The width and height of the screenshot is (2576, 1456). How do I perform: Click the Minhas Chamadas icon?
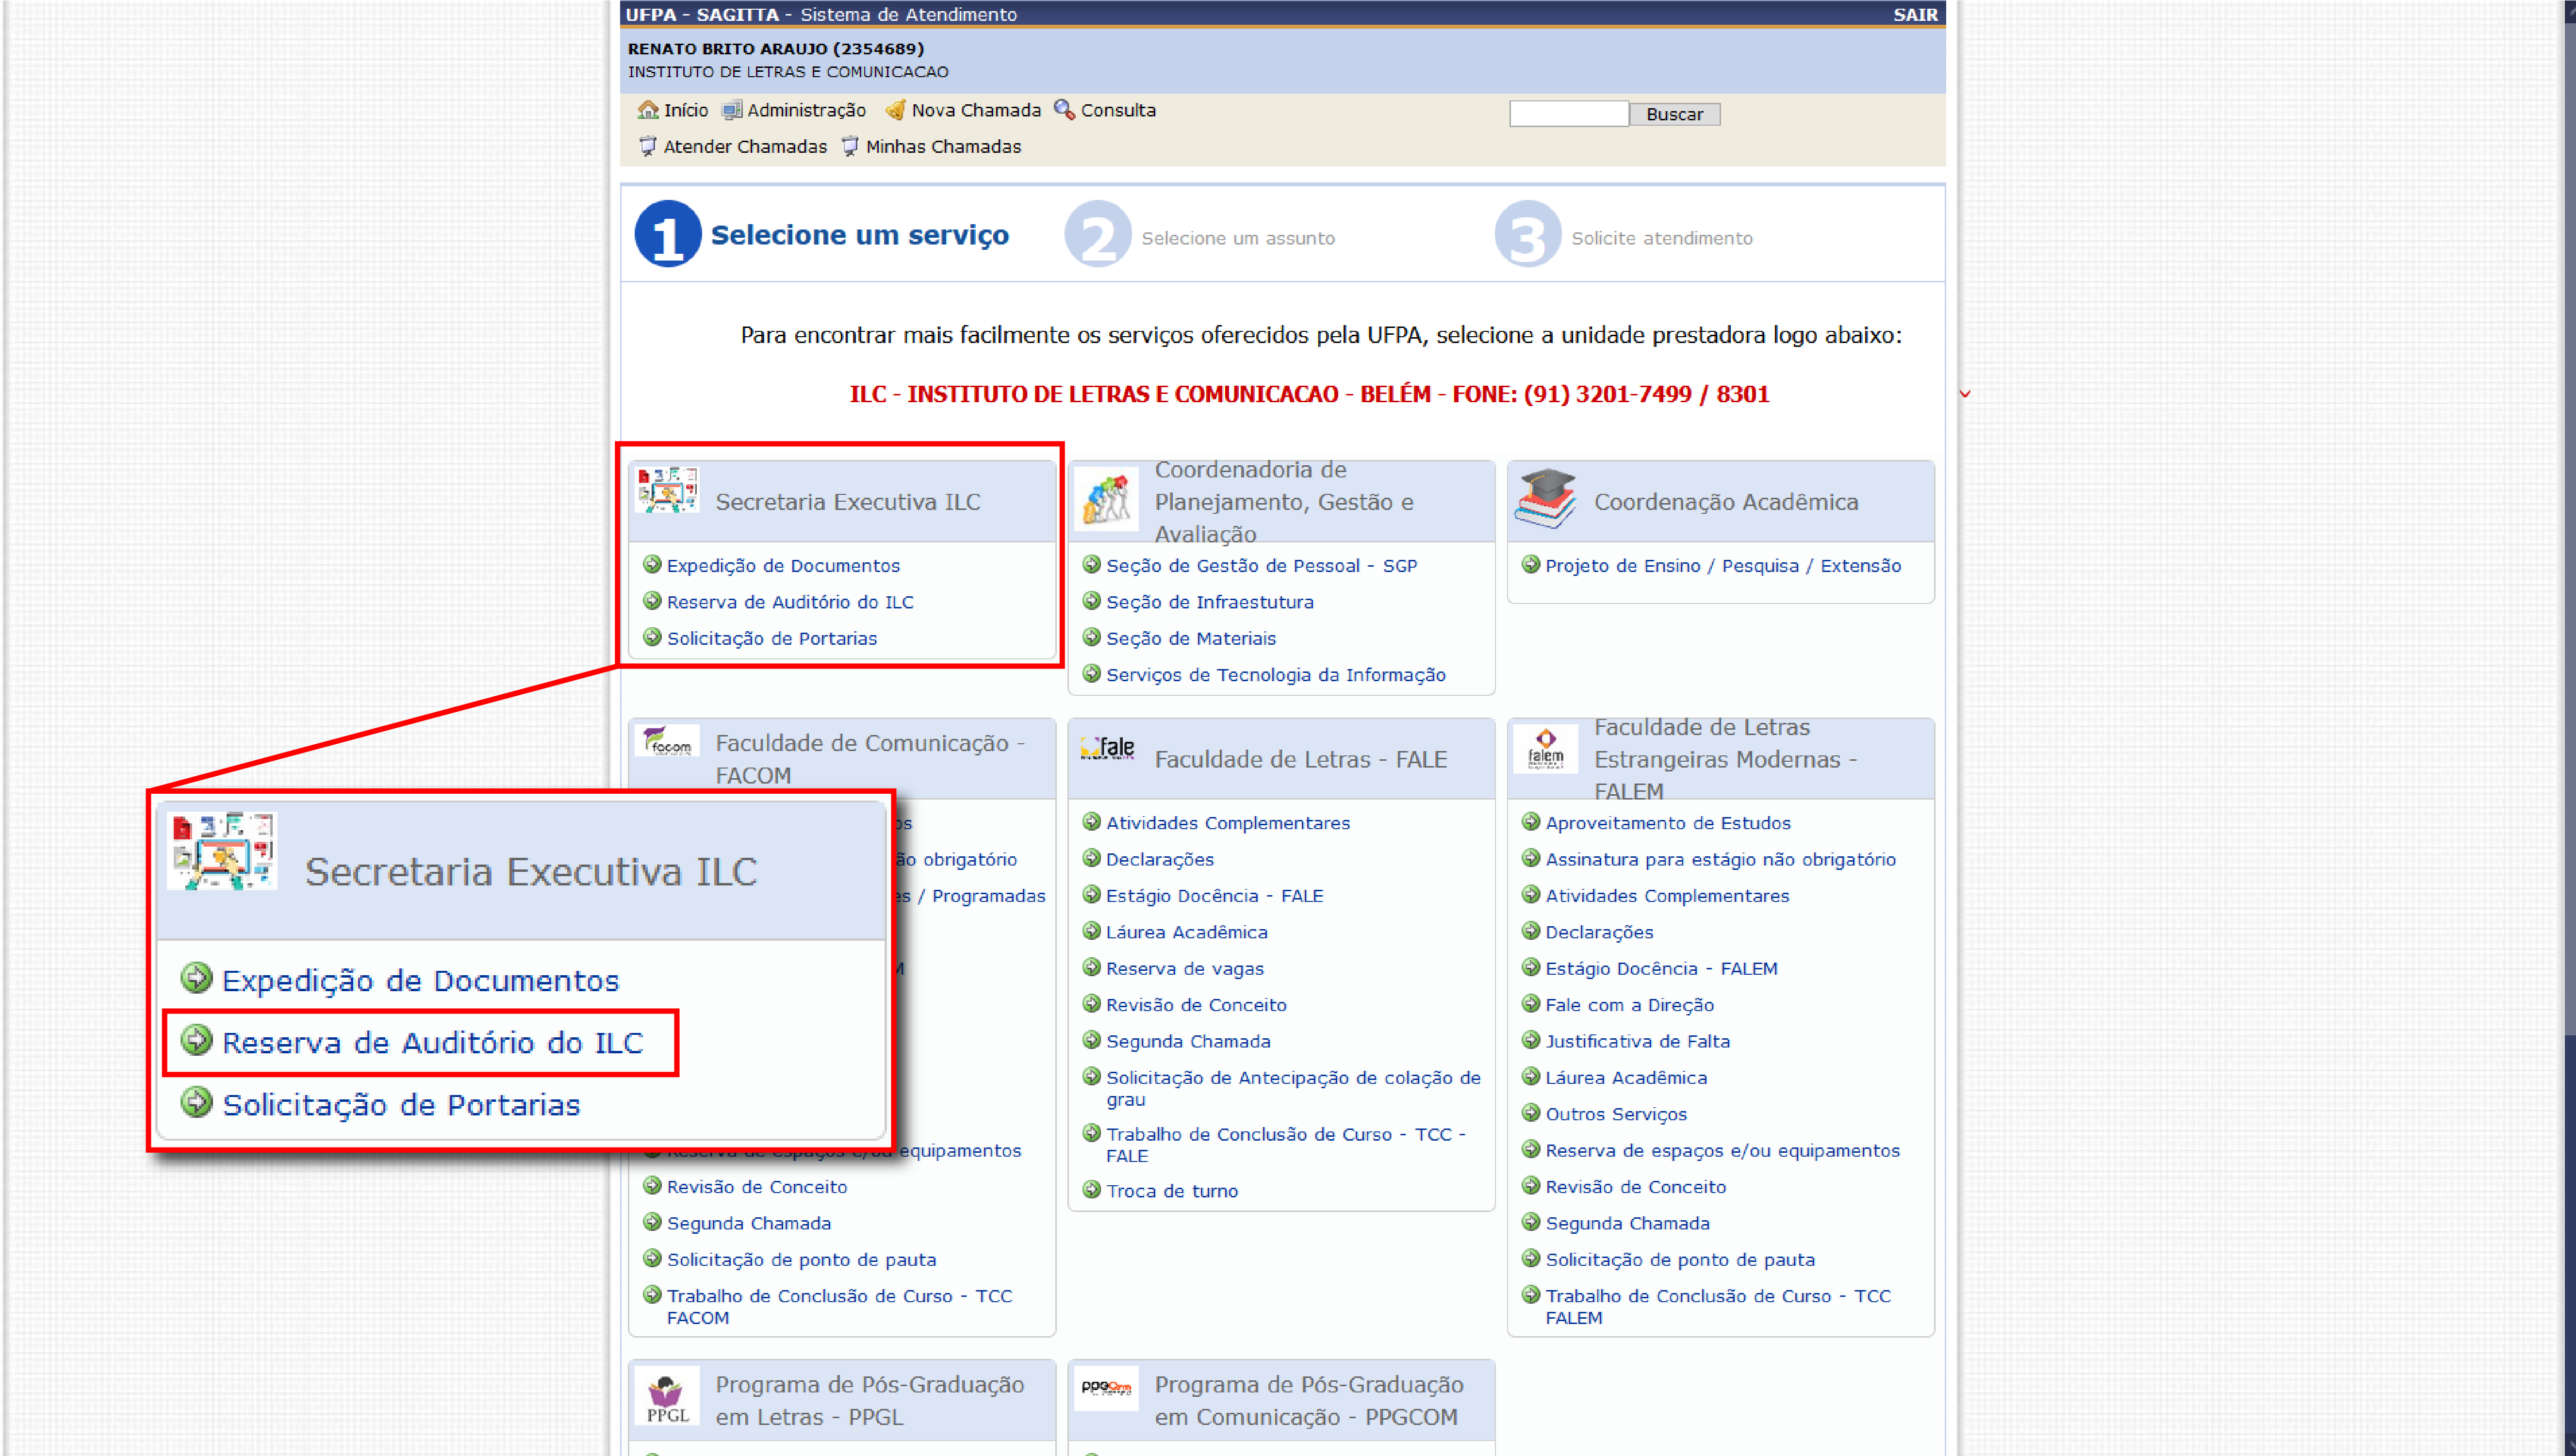pos(850,146)
